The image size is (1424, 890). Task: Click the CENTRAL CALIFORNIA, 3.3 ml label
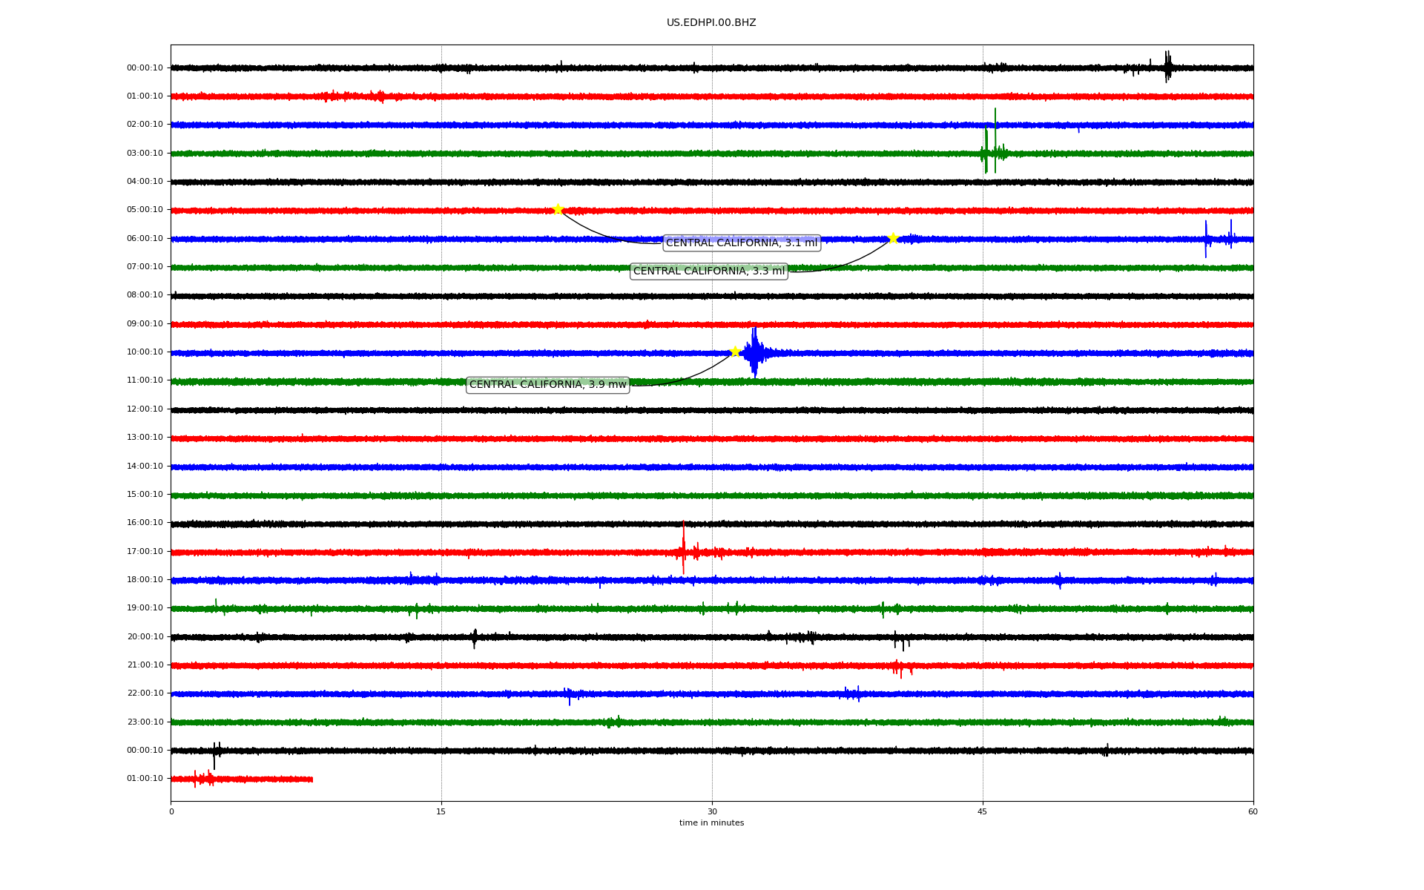point(708,271)
